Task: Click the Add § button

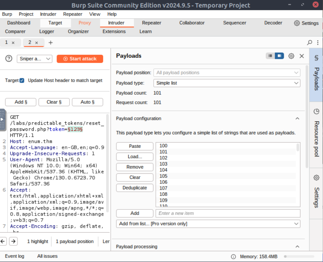Action: pos(20,102)
